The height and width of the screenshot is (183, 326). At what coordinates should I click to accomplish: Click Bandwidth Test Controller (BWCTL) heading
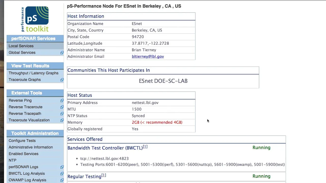pos(105,148)
